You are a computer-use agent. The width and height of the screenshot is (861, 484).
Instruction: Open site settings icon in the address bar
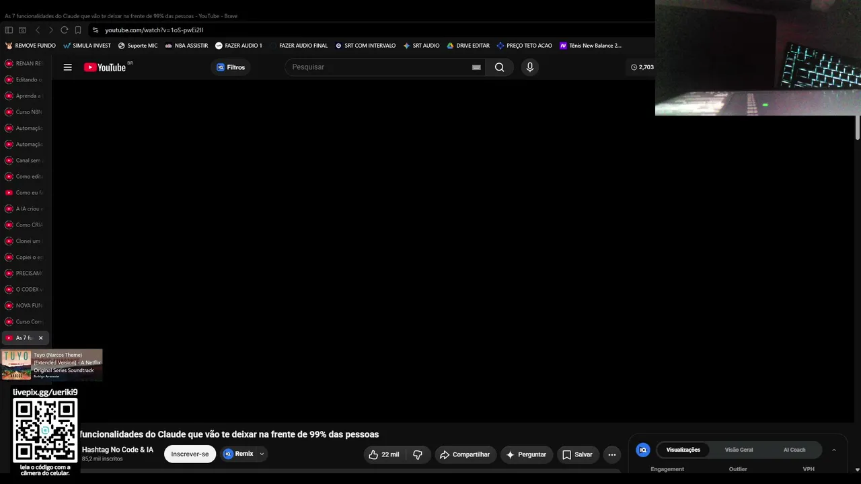[96, 30]
